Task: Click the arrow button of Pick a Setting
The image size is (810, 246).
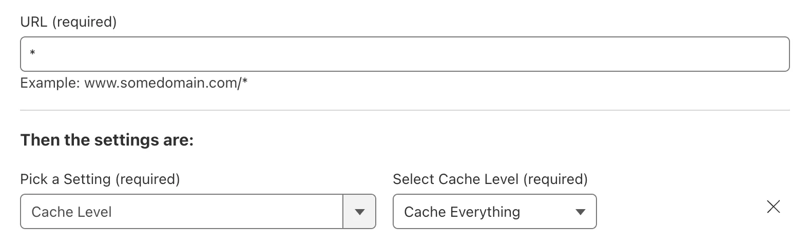Action: click(x=359, y=212)
